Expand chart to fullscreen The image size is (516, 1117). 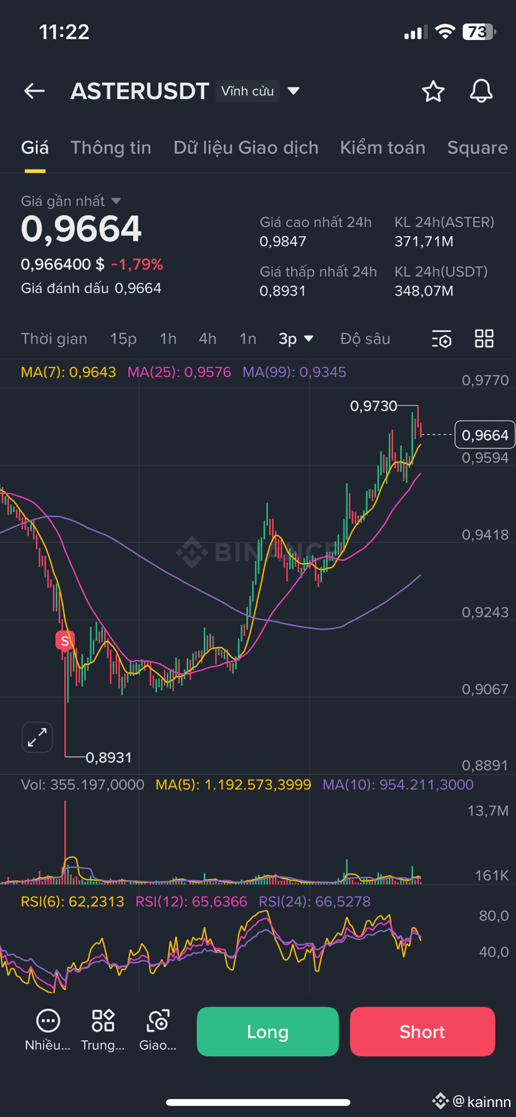37,737
